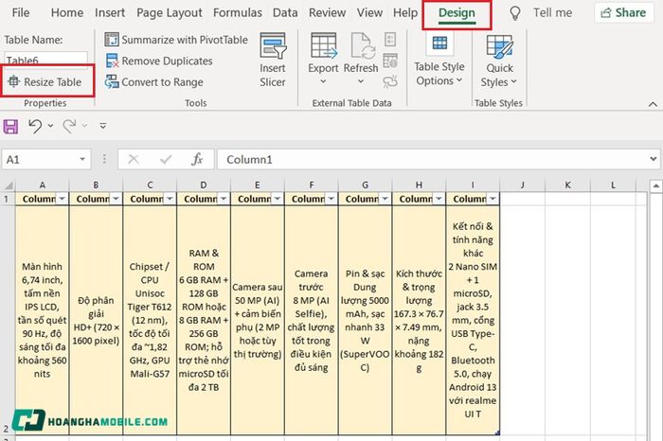Choose Convert to Range
Screen dimensions: 663x441
pos(154,82)
